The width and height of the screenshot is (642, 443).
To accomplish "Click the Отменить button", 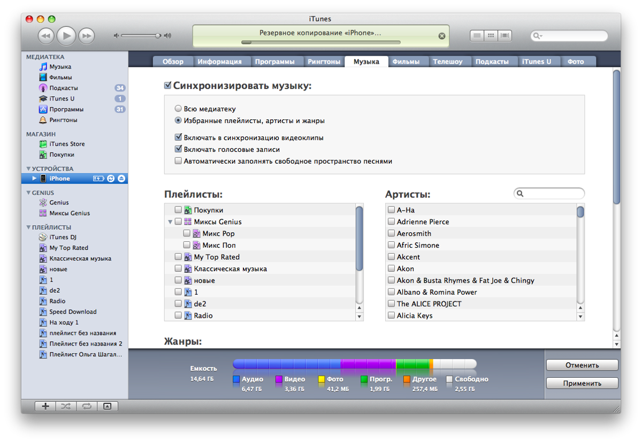I will 582,365.
